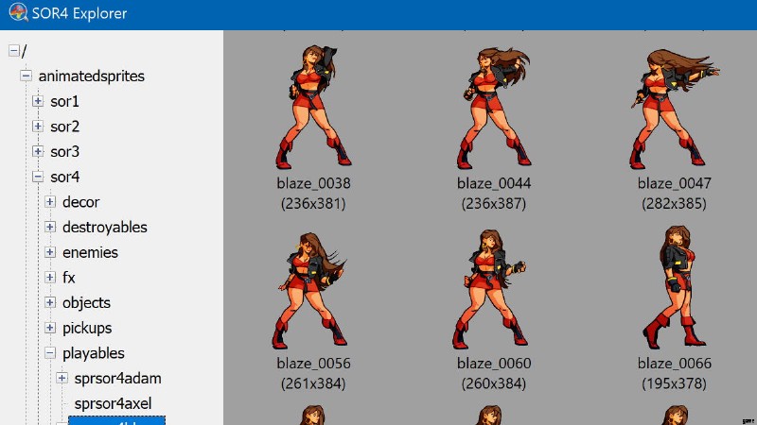Screen dimensions: 757x425
Task: Select the pickups tree item
Action: click(x=87, y=328)
